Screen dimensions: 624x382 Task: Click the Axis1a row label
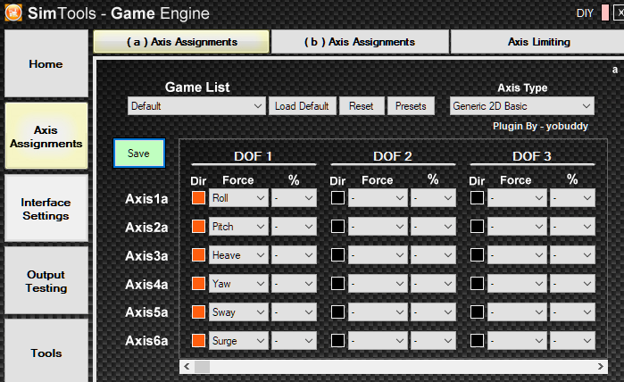(x=146, y=198)
